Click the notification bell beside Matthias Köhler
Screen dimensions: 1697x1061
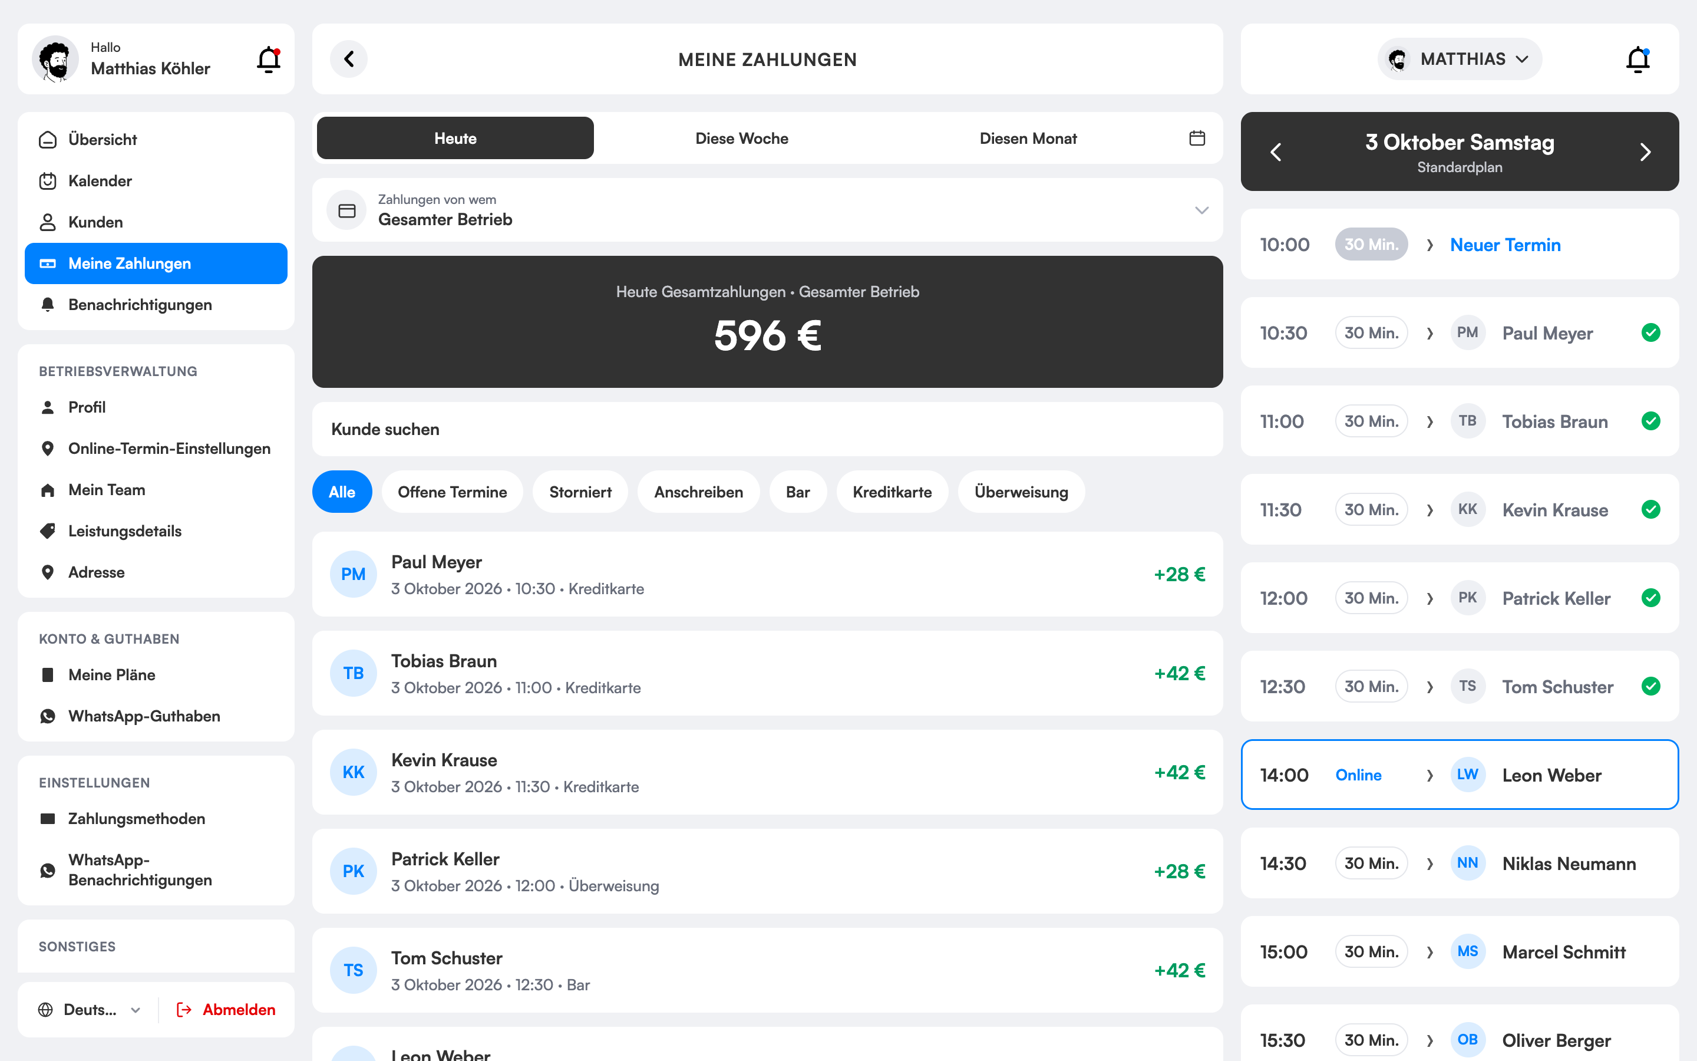click(269, 60)
